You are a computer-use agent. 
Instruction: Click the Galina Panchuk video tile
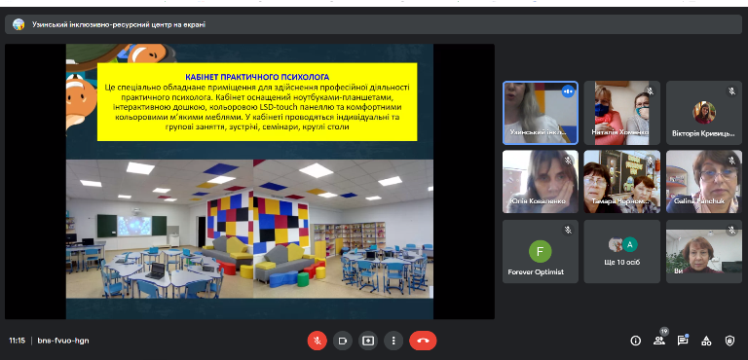pos(704,182)
